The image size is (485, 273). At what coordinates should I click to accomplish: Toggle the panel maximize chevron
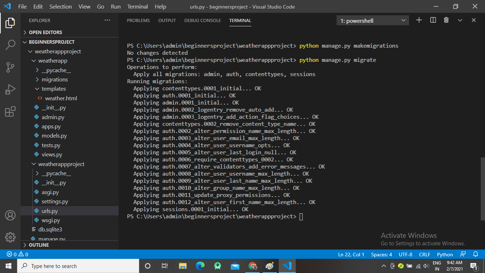pyautogui.click(x=460, y=20)
